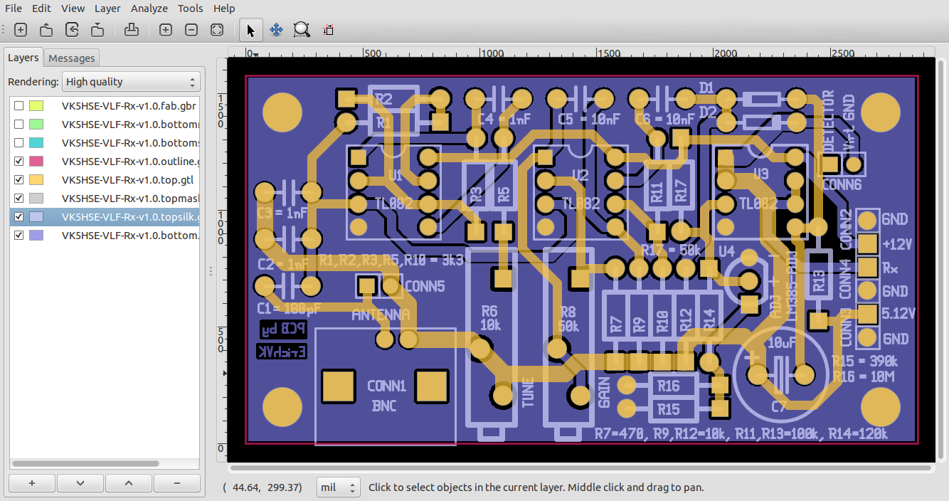This screenshot has height=501, width=949.
Task: Activate the Pan tool
Action: click(276, 30)
